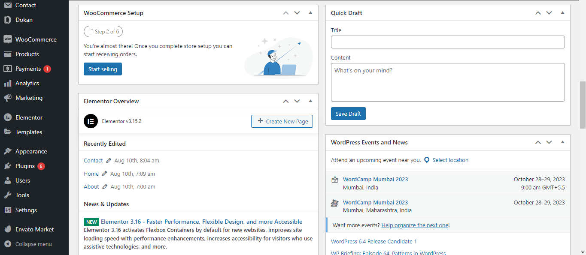The width and height of the screenshot is (586, 255).
Task: Click the Create New Page button
Action: 282,121
